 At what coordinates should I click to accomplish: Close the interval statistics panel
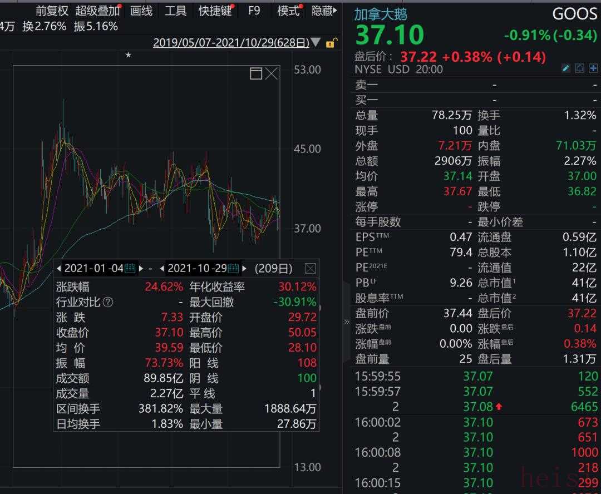point(310,269)
